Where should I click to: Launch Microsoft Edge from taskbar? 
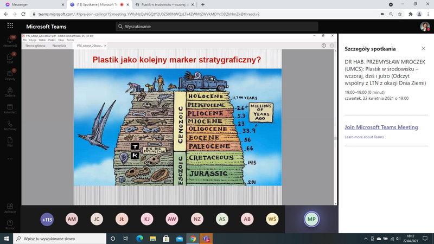[x=139, y=239]
